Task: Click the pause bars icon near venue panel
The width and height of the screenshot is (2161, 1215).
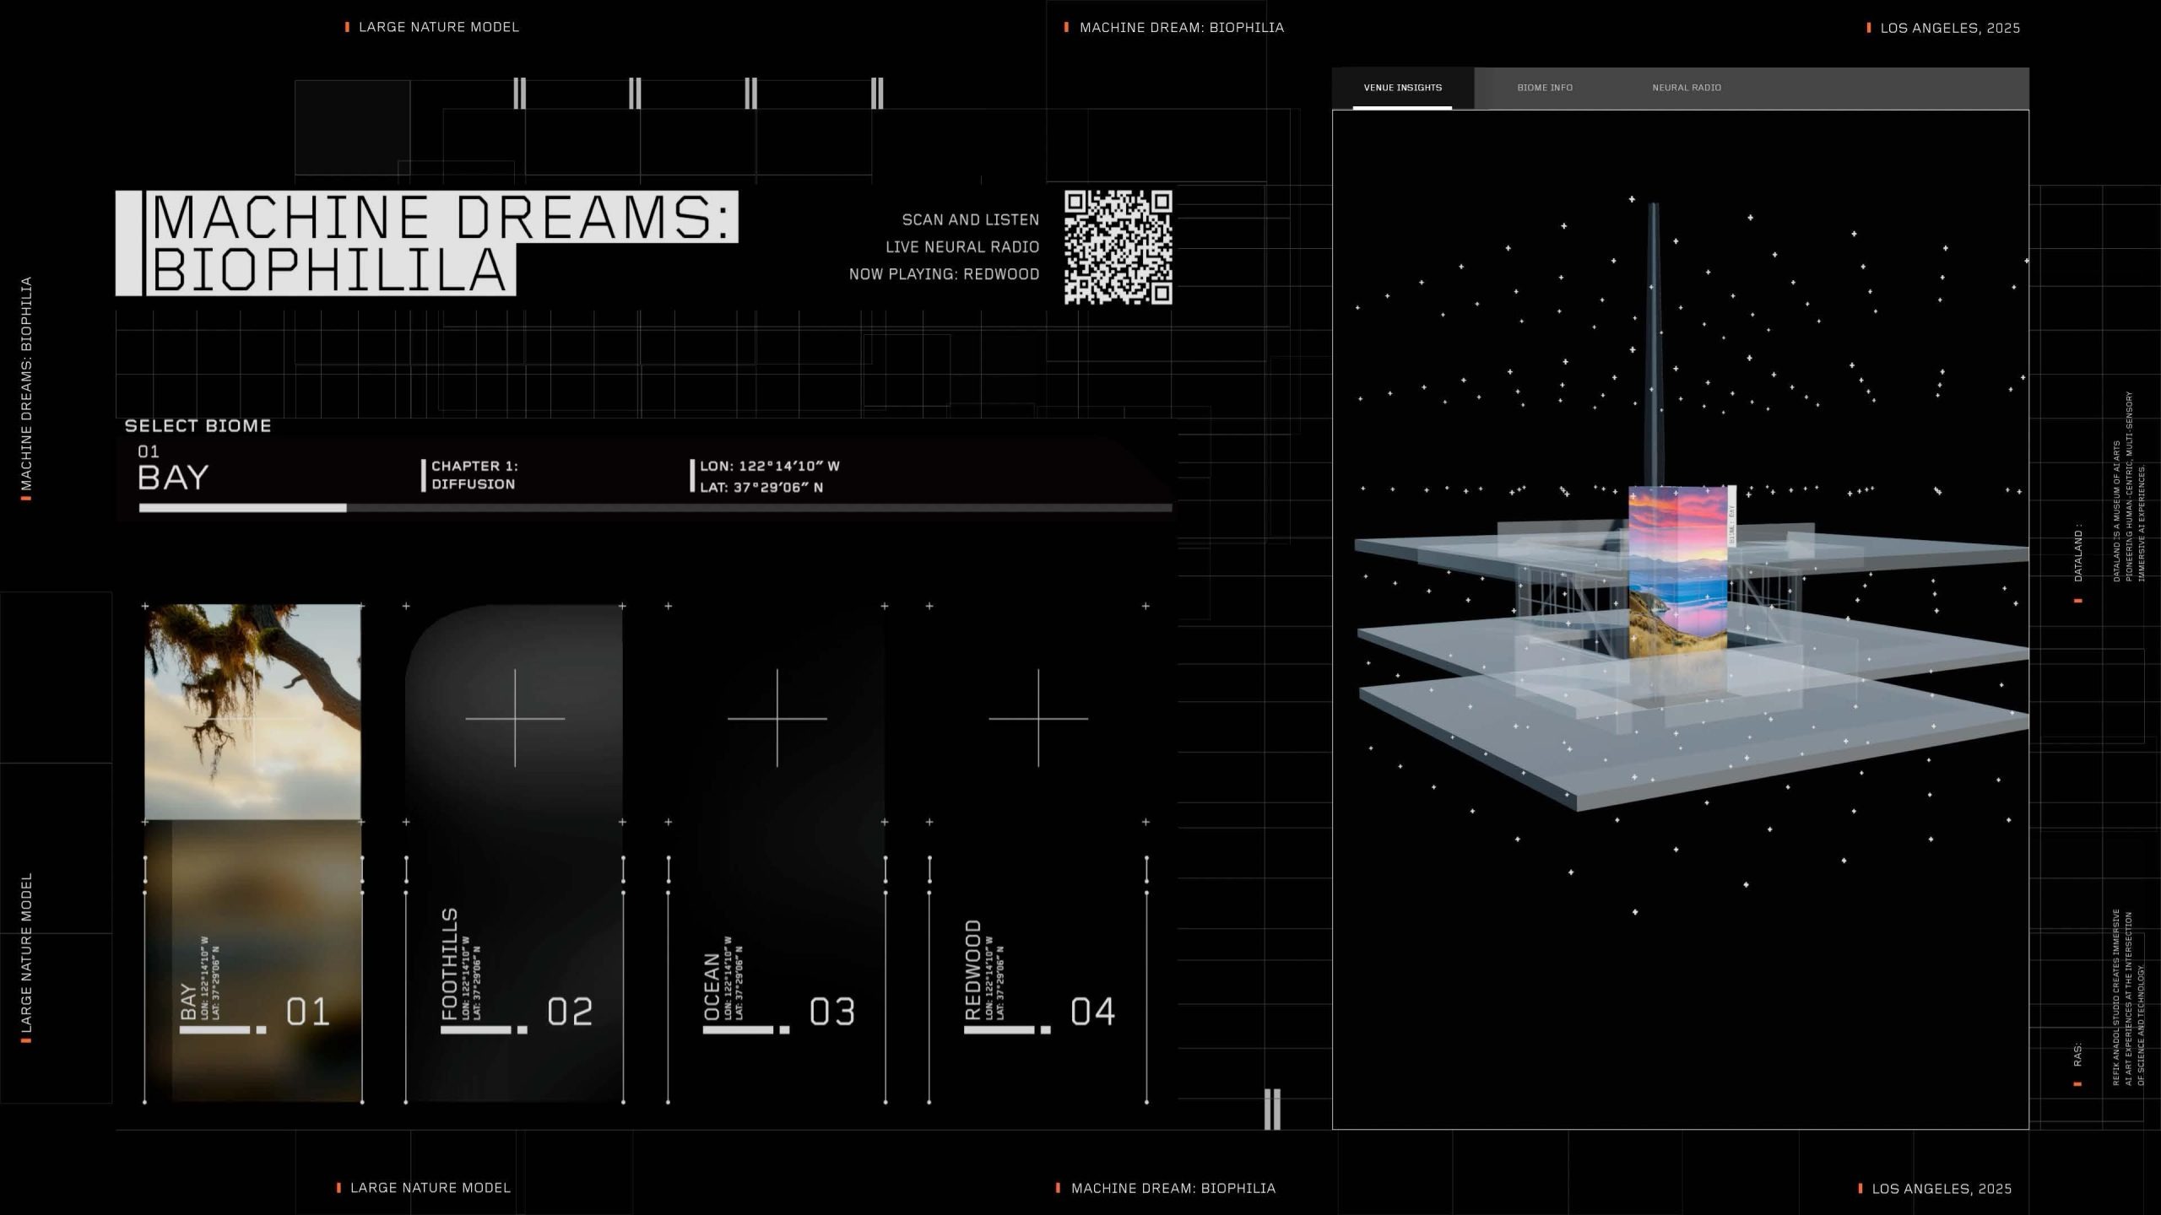Action: point(1272,1109)
